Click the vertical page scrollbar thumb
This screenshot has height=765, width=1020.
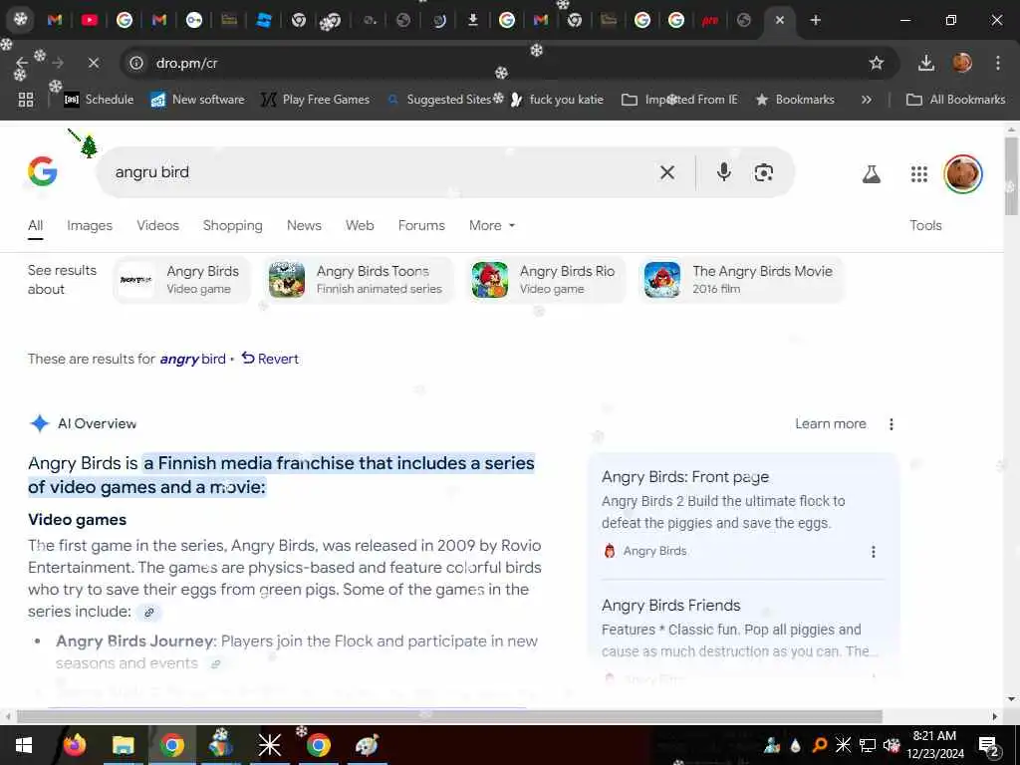1011,175
